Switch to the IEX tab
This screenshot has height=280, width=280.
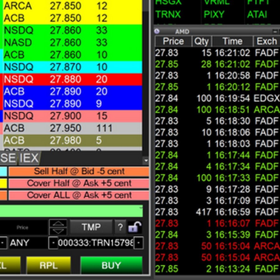pos(29,158)
